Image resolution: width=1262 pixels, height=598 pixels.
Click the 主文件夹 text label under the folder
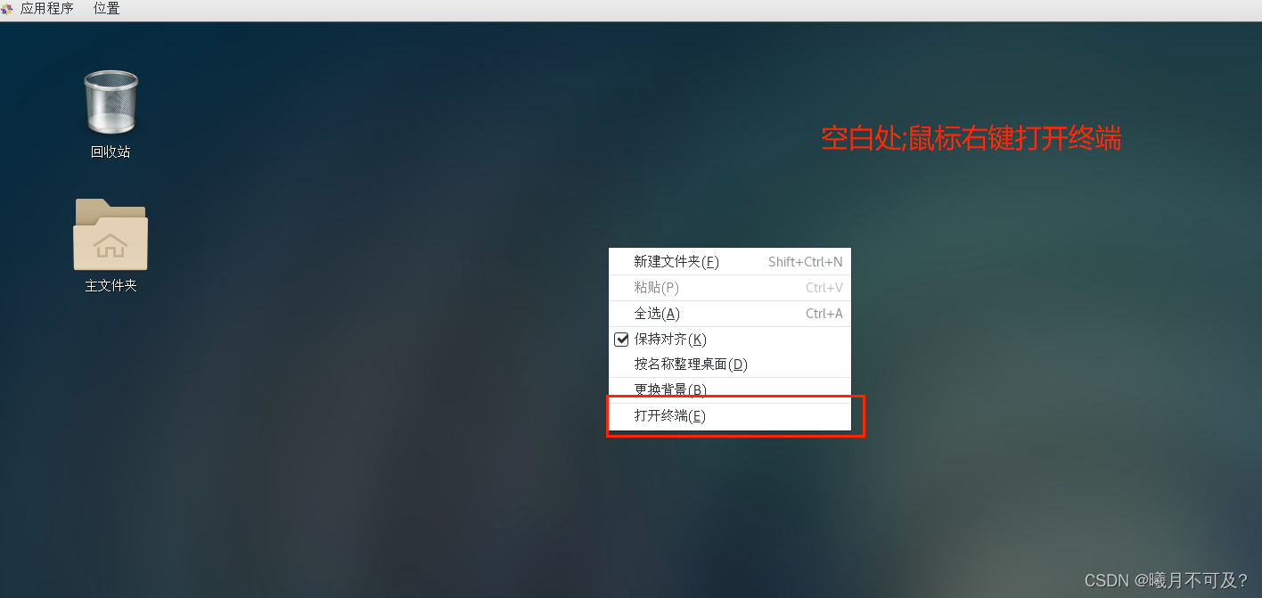[x=111, y=286]
